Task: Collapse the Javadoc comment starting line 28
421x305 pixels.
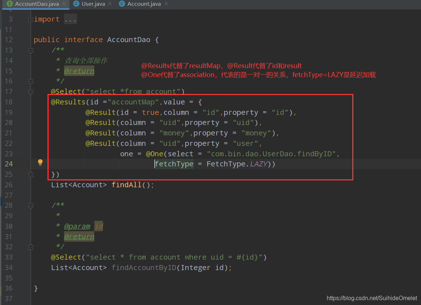Action: pos(31,206)
